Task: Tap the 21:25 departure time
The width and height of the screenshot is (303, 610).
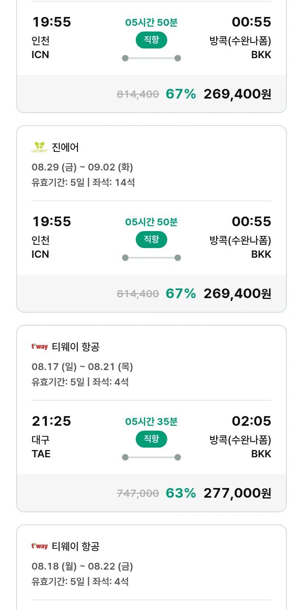Action: coord(51,421)
